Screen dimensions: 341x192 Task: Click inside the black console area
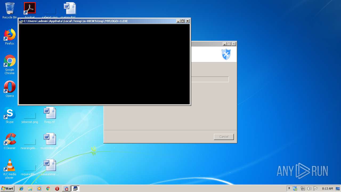tap(104, 64)
